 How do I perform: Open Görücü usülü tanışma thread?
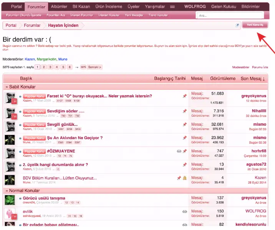(44, 198)
